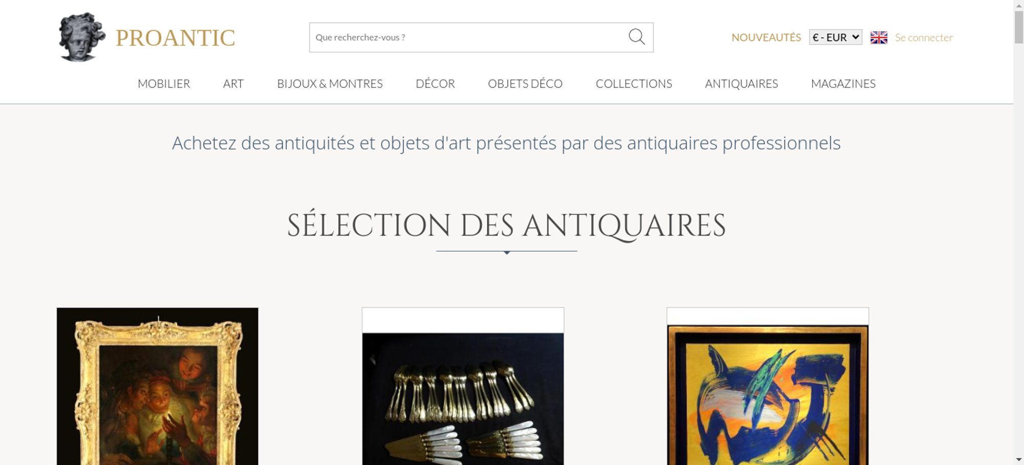Click the NOUVEAUTÉS link
Viewport: 1024px width, 465px height.
[766, 37]
